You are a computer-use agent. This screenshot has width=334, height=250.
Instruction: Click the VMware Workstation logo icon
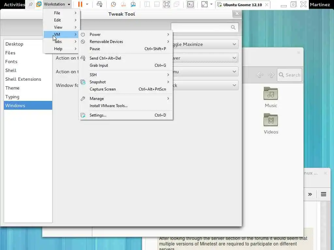coord(39,4)
